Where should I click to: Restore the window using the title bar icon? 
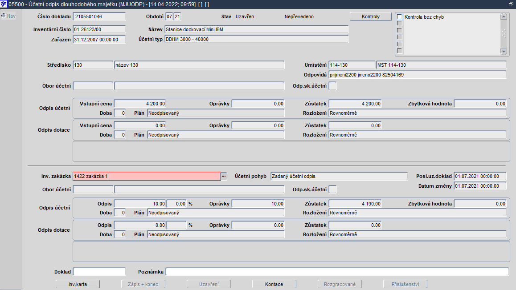tap(511, 4)
